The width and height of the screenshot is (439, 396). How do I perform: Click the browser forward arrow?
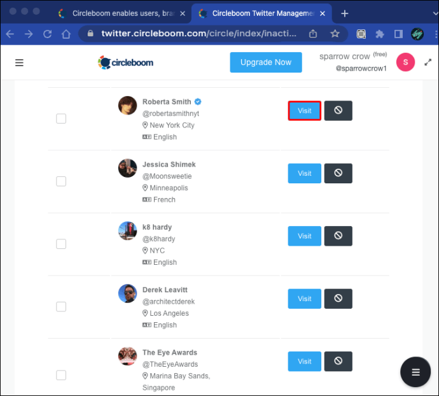29,34
